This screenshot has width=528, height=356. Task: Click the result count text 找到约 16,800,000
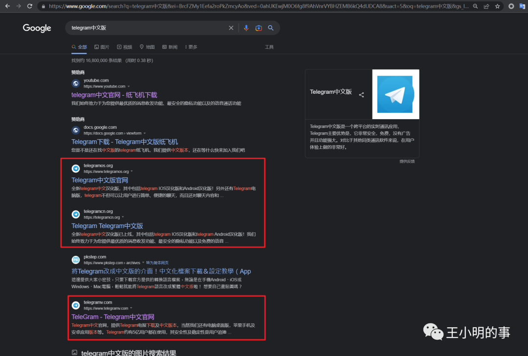pyautogui.click(x=96, y=61)
